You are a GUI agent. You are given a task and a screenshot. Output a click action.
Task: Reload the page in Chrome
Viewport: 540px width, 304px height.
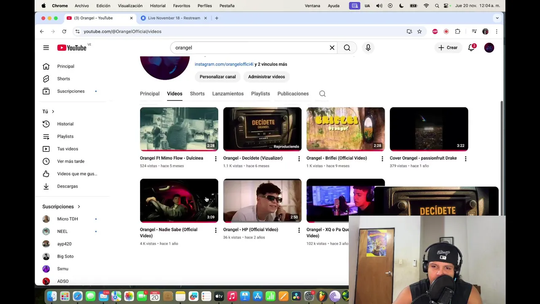coord(64,31)
